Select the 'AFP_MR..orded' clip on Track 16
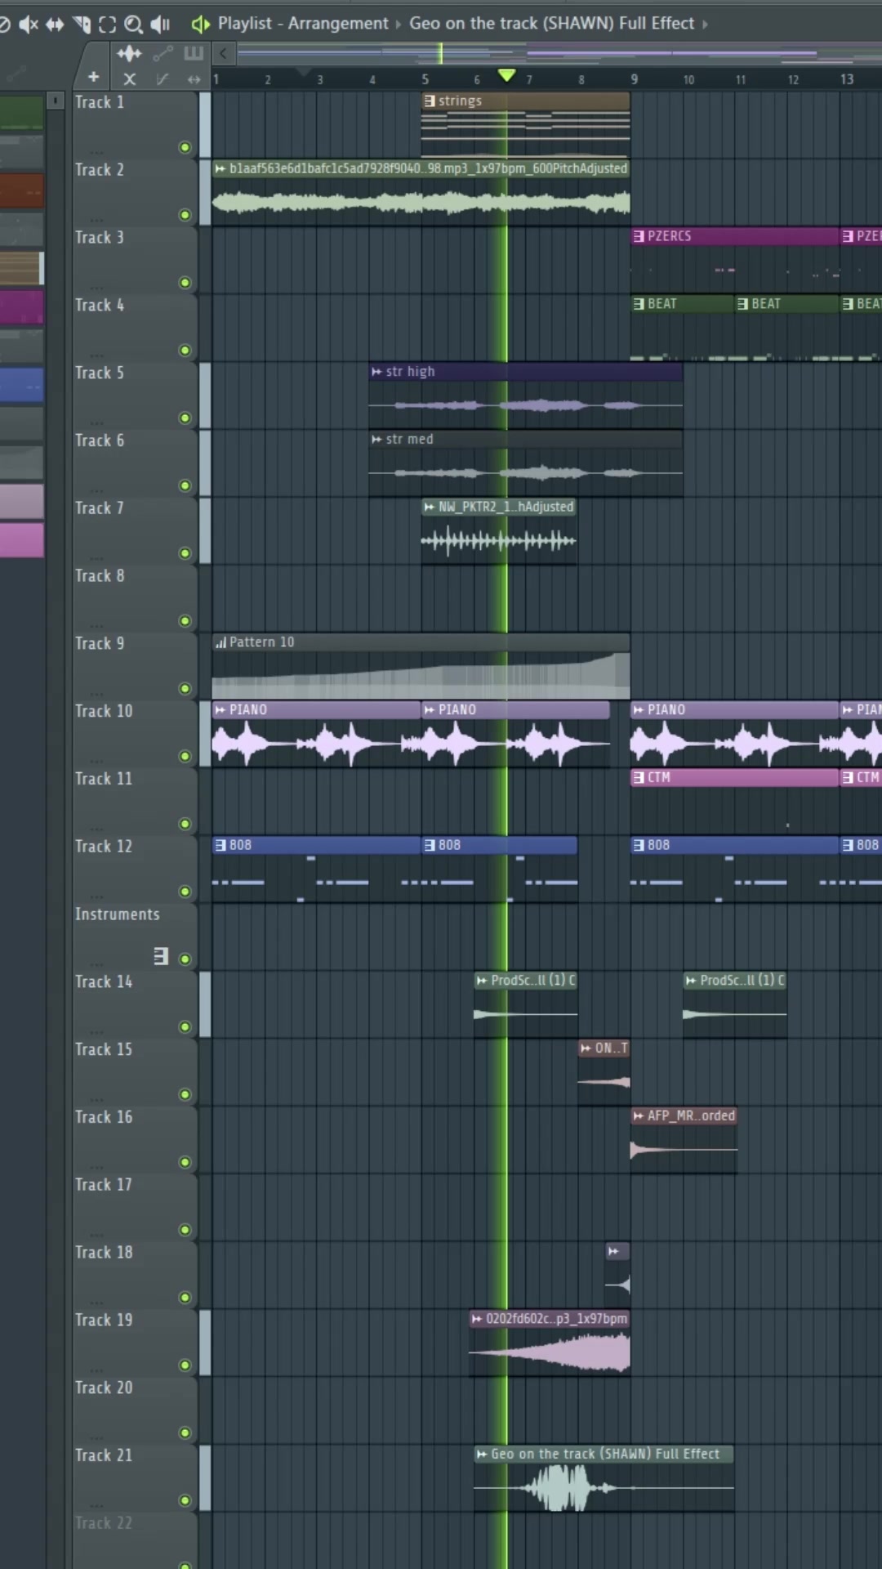Image resolution: width=882 pixels, height=1569 pixels. tap(684, 1141)
